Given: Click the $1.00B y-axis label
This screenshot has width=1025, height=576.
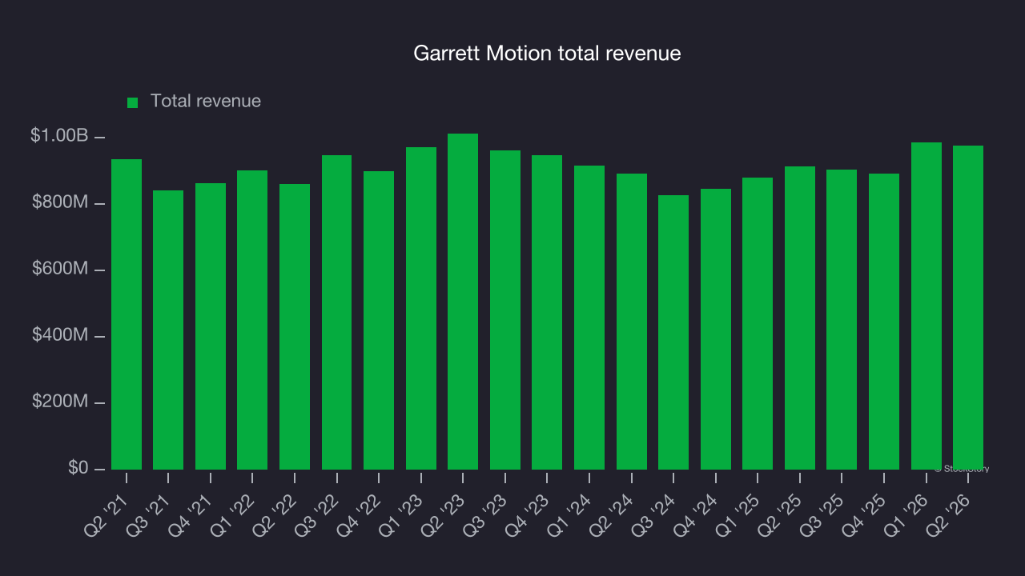Looking at the screenshot, I should pyautogui.click(x=59, y=136).
